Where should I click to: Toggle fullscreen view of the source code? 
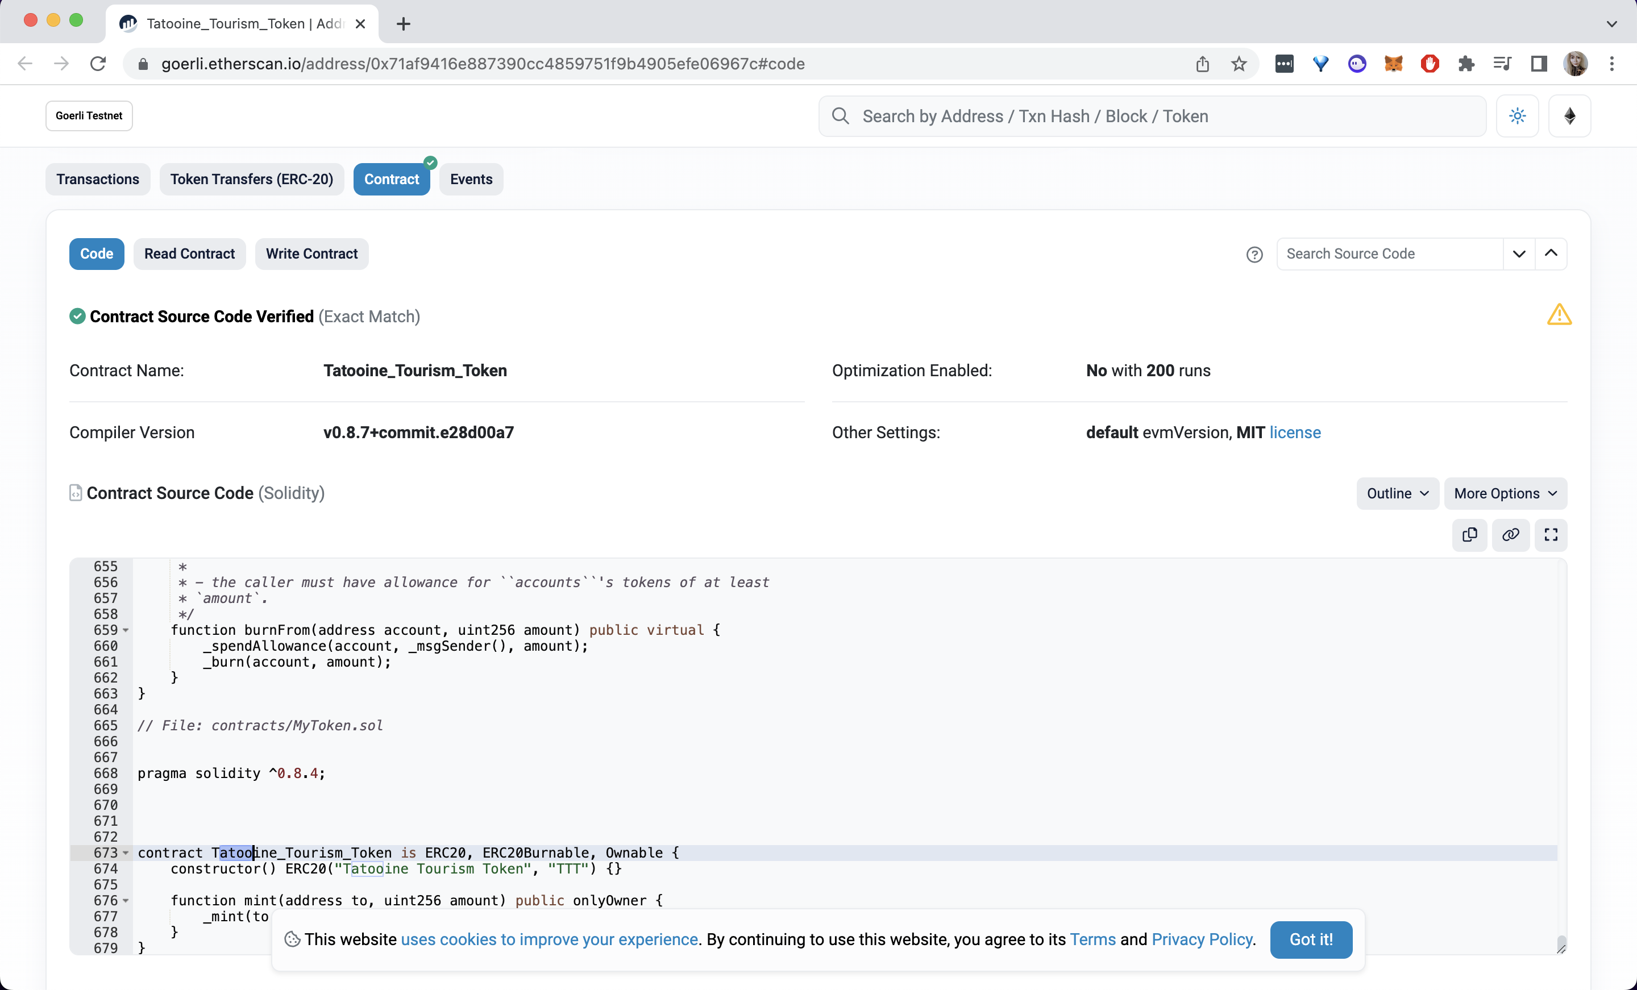click(1551, 535)
